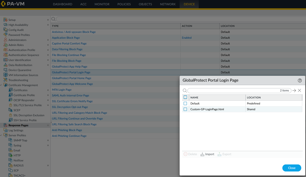Viewport: 306px width, 177px height.
Task: Select the Setup sidebar icon
Action: [5, 20]
